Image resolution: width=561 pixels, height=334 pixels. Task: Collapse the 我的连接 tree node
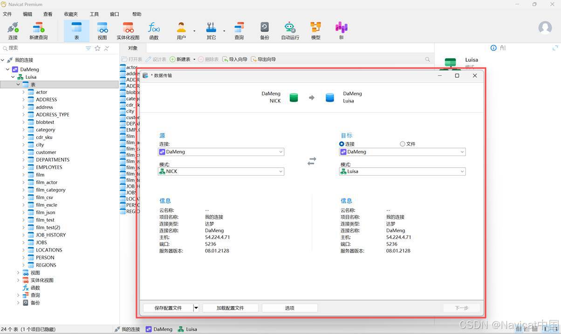[x=3, y=60]
